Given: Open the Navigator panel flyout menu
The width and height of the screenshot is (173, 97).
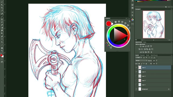Looking at the screenshot, I should (171, 9).
